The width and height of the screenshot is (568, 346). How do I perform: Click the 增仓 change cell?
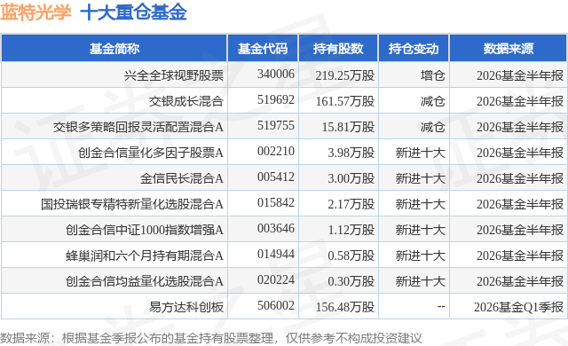tap(432, 75)
